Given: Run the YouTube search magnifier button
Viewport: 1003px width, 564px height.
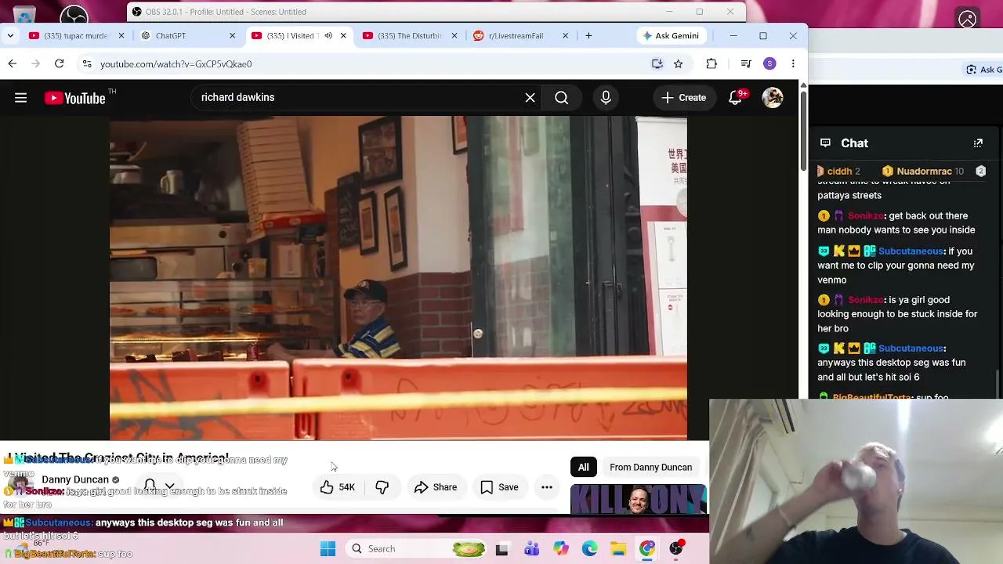Looking at the screenshot, I should [x=562, y=98].
